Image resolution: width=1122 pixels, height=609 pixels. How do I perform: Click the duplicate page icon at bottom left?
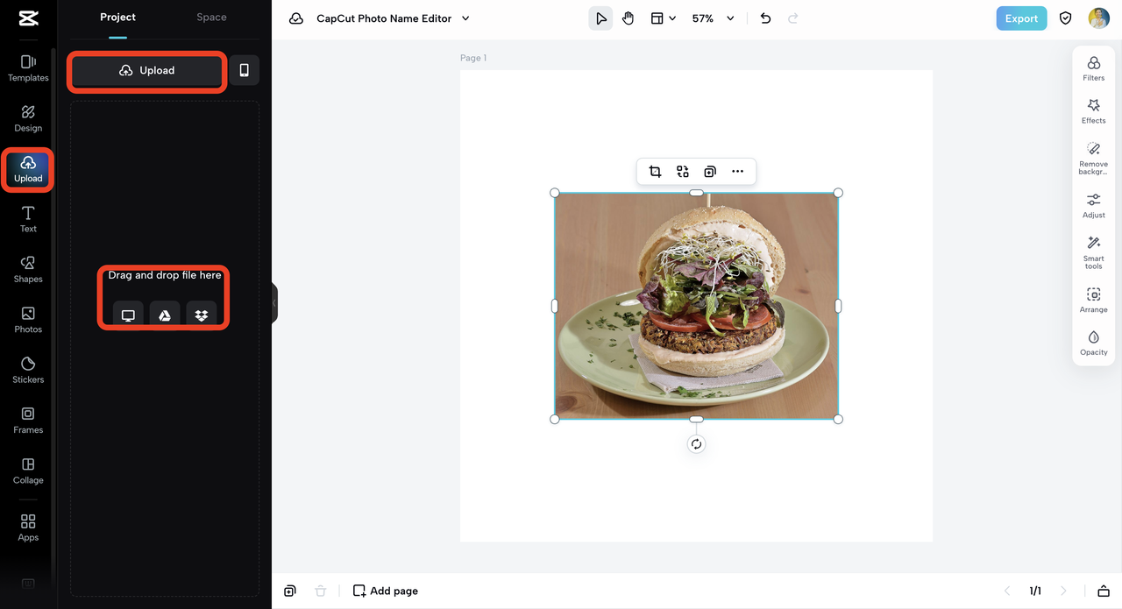(290, 591)
